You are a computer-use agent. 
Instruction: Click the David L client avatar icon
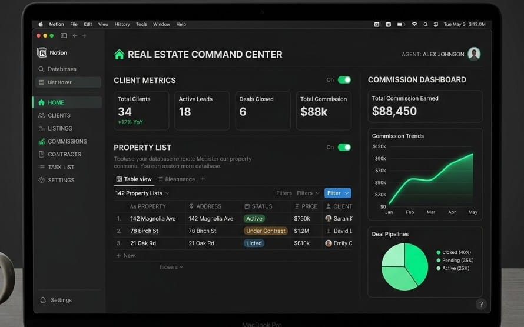click(x=328, y=231)
